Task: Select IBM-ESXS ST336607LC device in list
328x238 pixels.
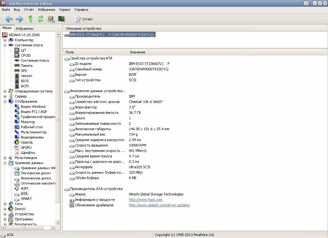Action: [x=112, y=35]
